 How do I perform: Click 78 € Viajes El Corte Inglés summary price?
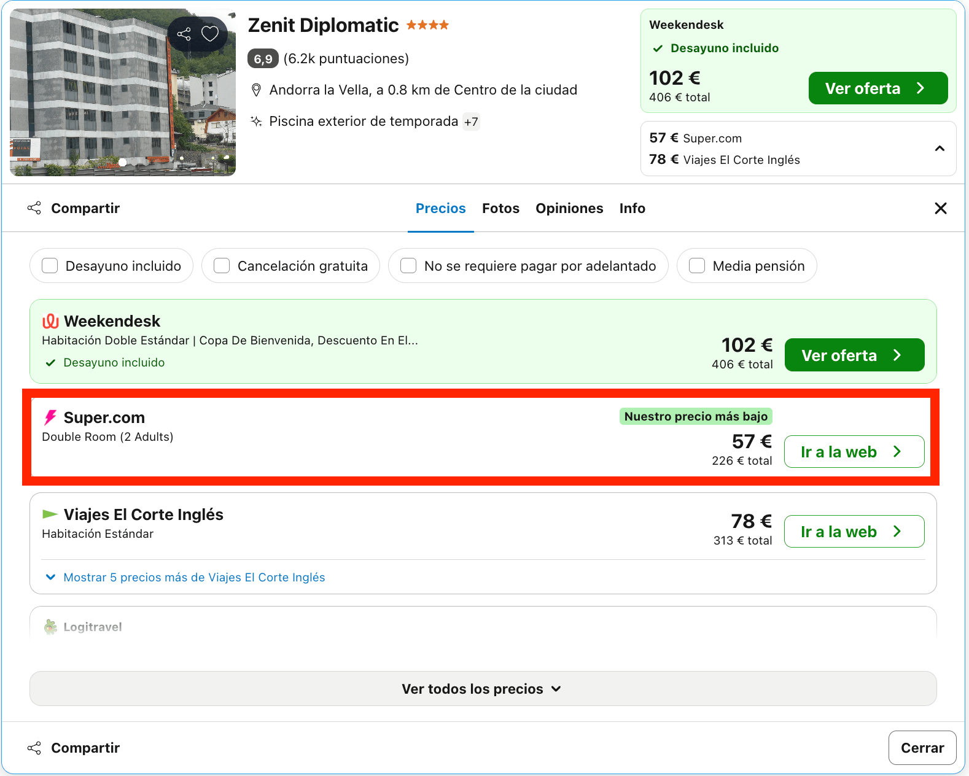pos(725,160)
